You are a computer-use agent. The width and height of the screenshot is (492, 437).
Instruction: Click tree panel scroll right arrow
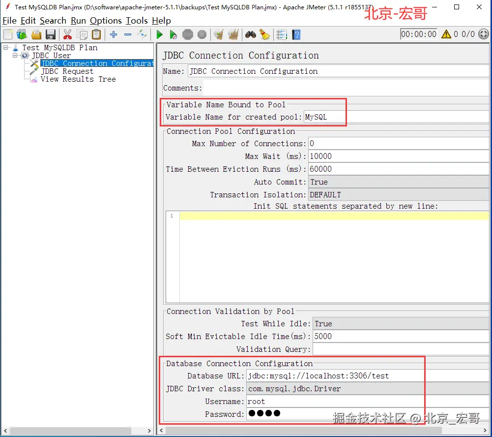coord(149,431)
